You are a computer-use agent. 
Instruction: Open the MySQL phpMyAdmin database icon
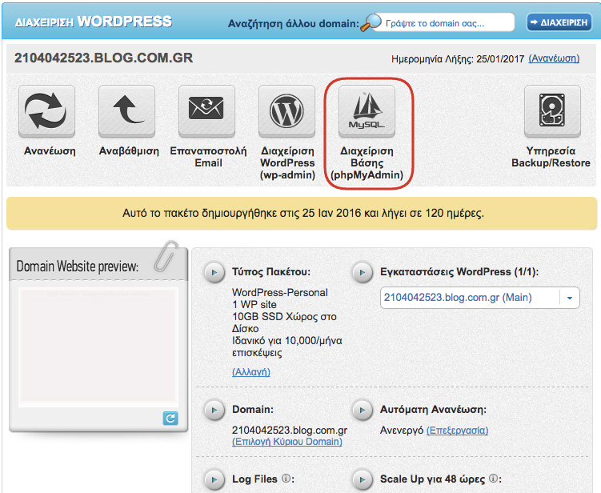367,110
